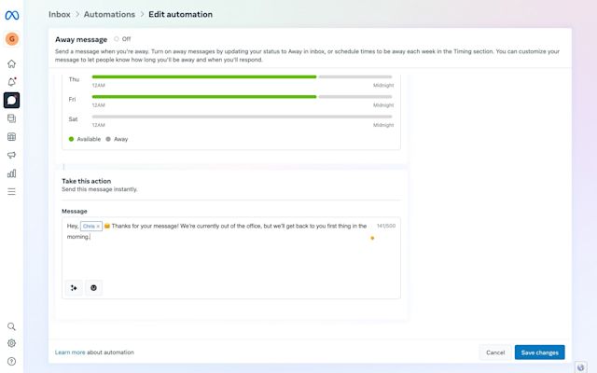This screenshot has width=597, height=373.
Task: Click the Meta logo icon
Action: [11, 13]
